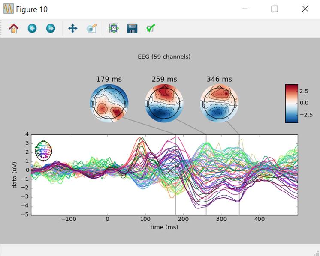The image size is (320, 256).
Task: Click the red-blue colorbar
Action: tap(291, 103)
